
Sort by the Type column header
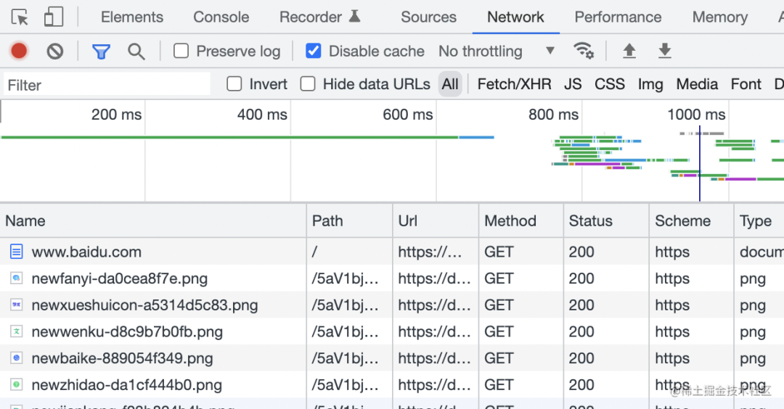coord(759,220)
